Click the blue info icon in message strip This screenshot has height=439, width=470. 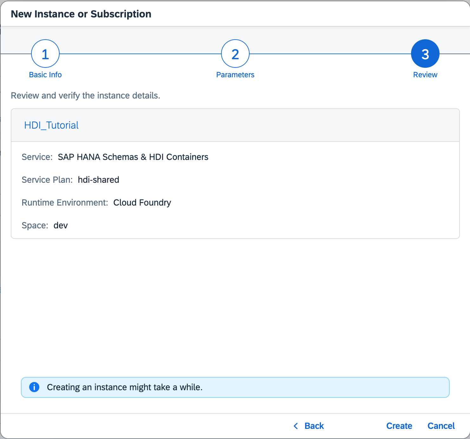[x=34, y=387]
